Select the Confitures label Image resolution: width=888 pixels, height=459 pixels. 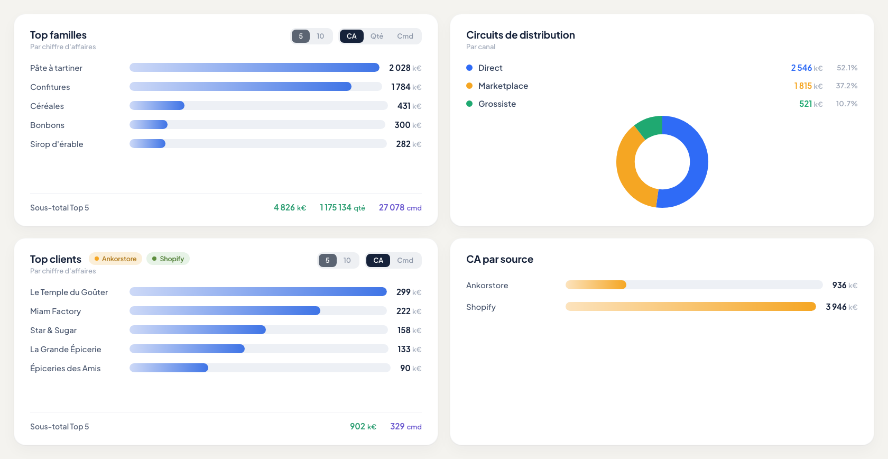[50, 87]
